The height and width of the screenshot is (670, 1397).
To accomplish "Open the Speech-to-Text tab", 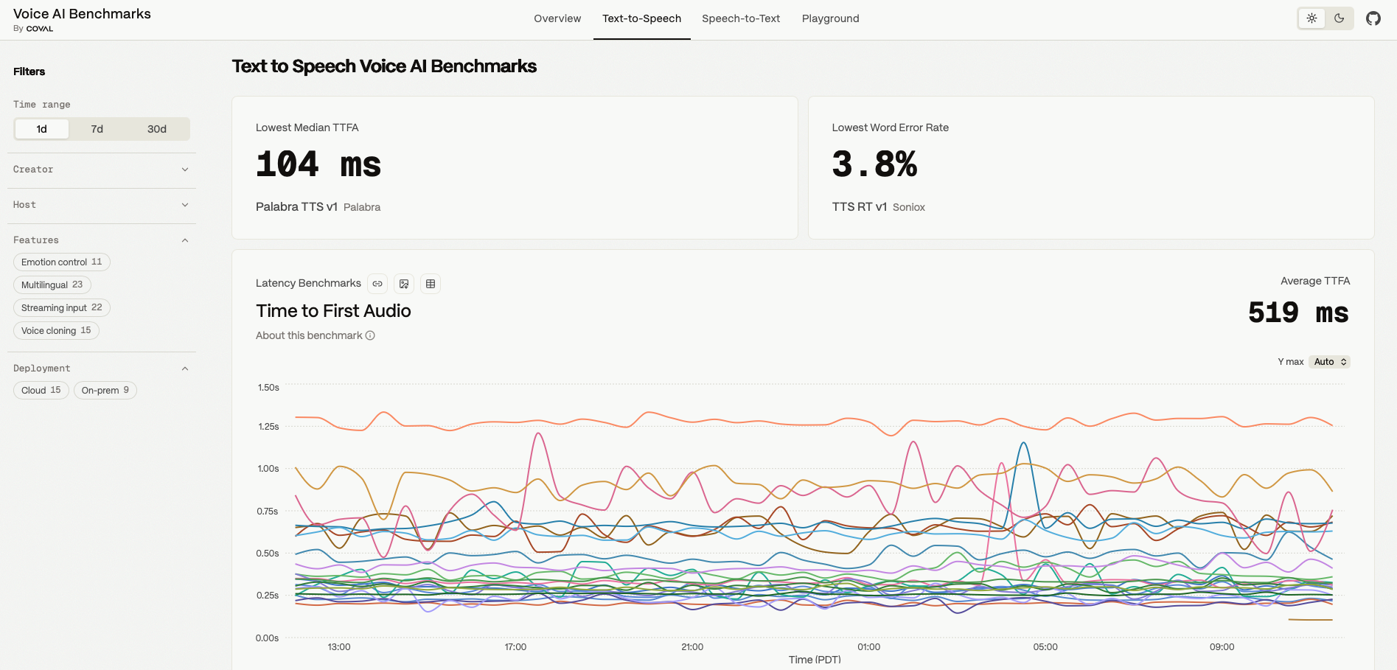I will coord(741,18).
